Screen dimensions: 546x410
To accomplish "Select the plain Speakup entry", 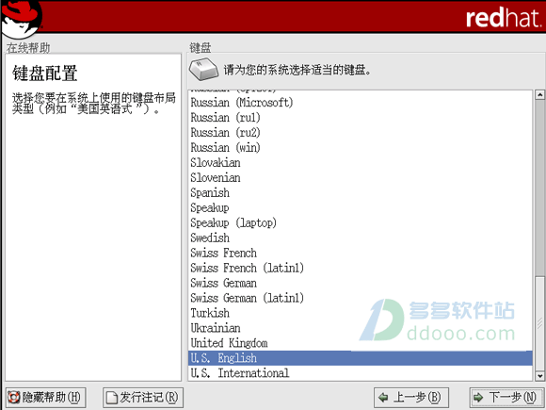I will [x=360, y=207].
